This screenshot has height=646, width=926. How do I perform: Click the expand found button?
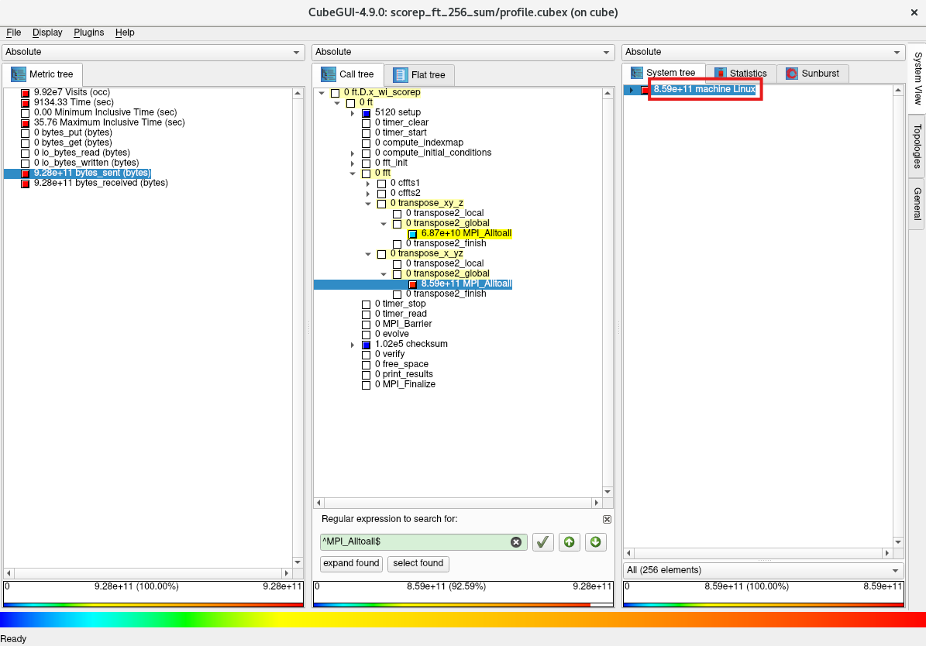tap(351, 563)
